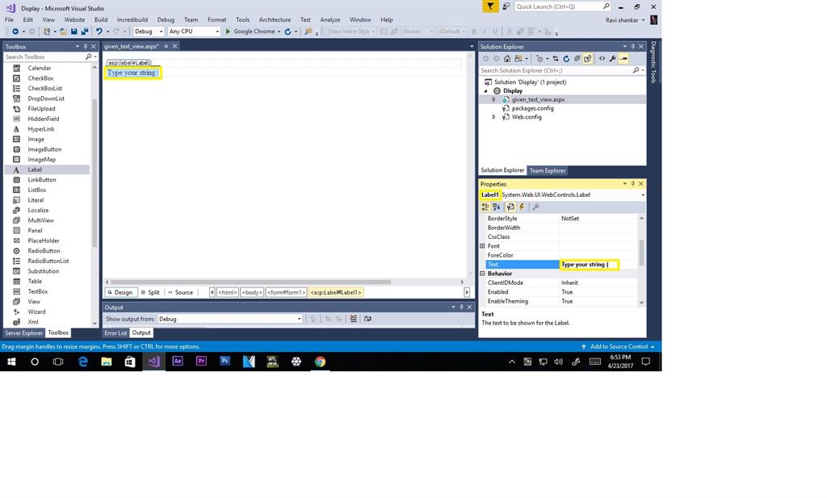Expand Web.config node in Solution Explorer
This screenshot has width=827, height=498.
click(494, 117)
